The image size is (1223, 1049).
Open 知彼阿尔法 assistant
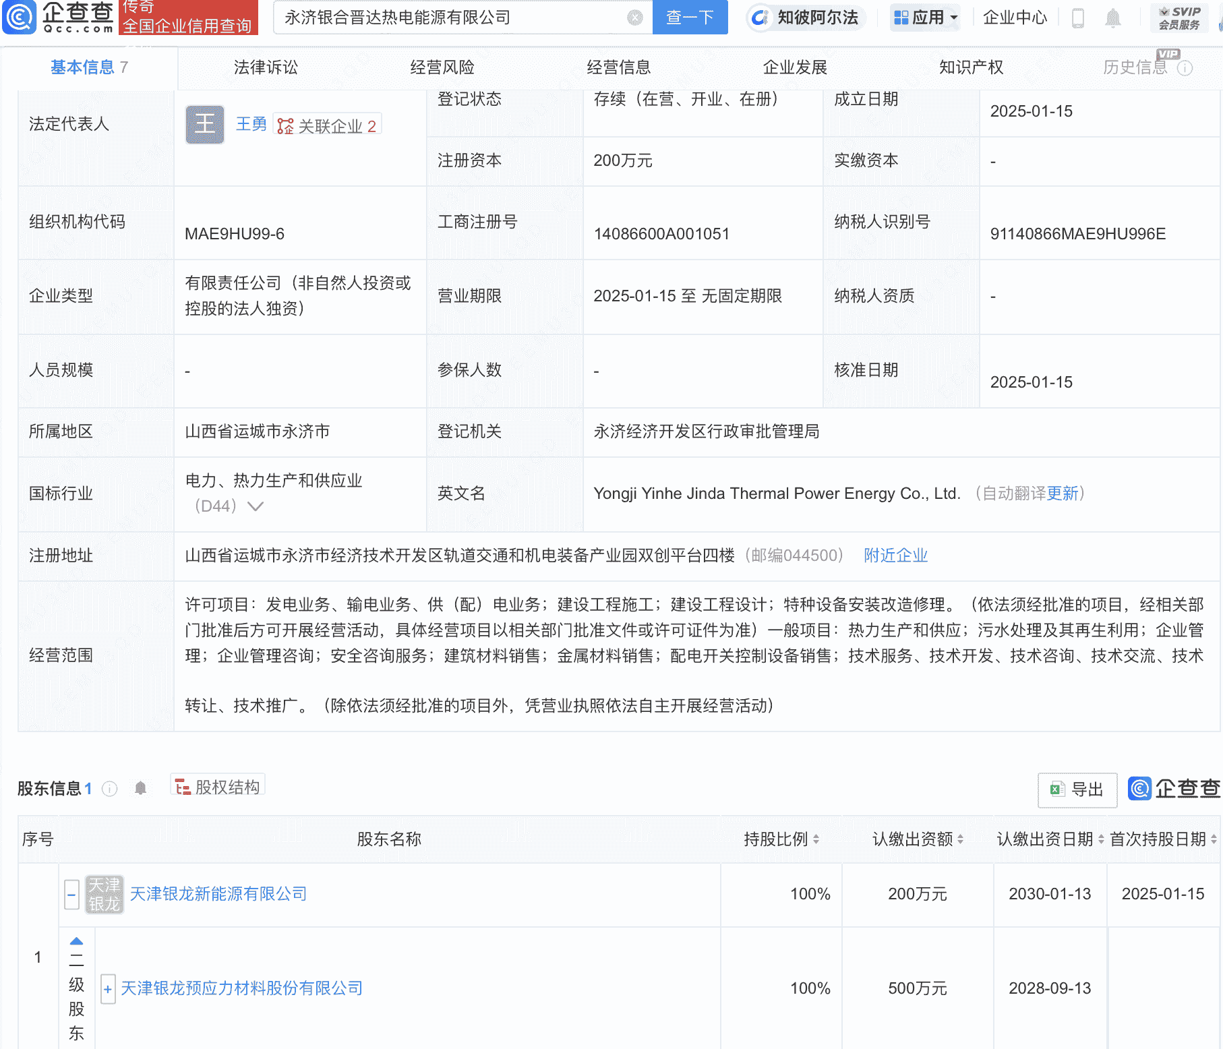[805, 18]
